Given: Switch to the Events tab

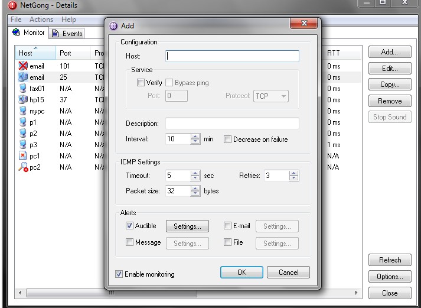Looking at the screenshot, I should click(x=67, y=34).
